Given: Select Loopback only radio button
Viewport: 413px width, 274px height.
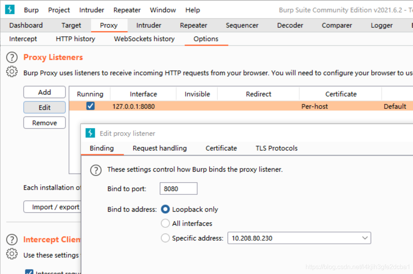Looking at the screenshot, I should [165, 209].
